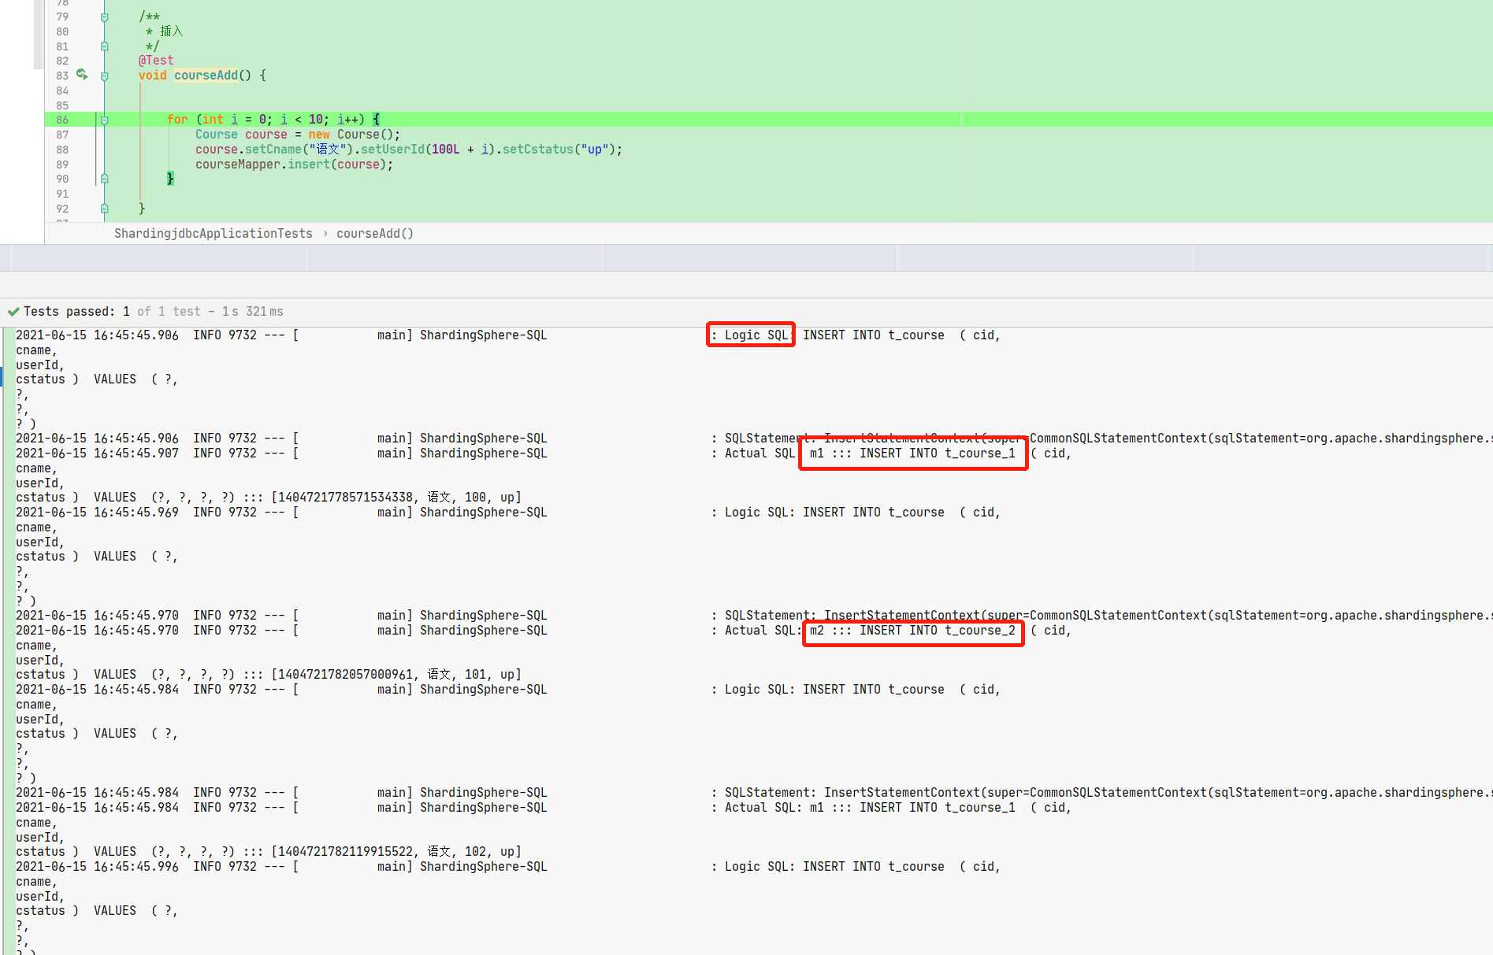1493x955 pixels.
Task: Click the Javadoc fold end marker at line 81
Action: pos(104,46)
